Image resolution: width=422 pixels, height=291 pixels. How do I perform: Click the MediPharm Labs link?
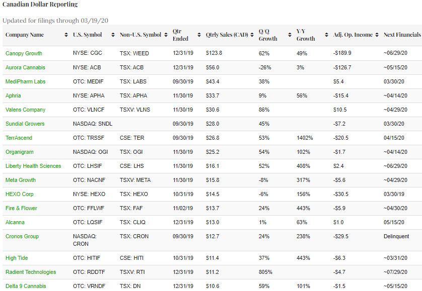pyautogui.click(x=25, y=81)
